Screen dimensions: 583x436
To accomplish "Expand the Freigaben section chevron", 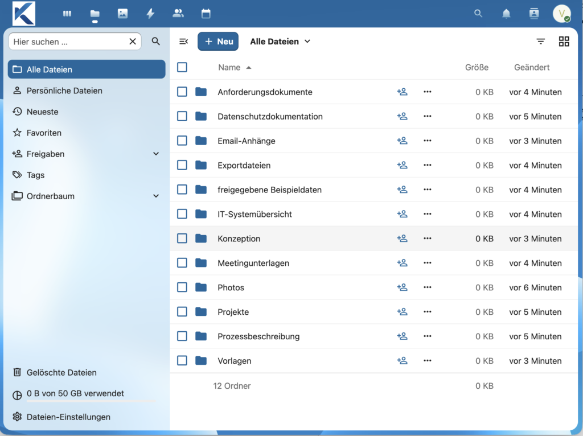I will pos(156,154).
